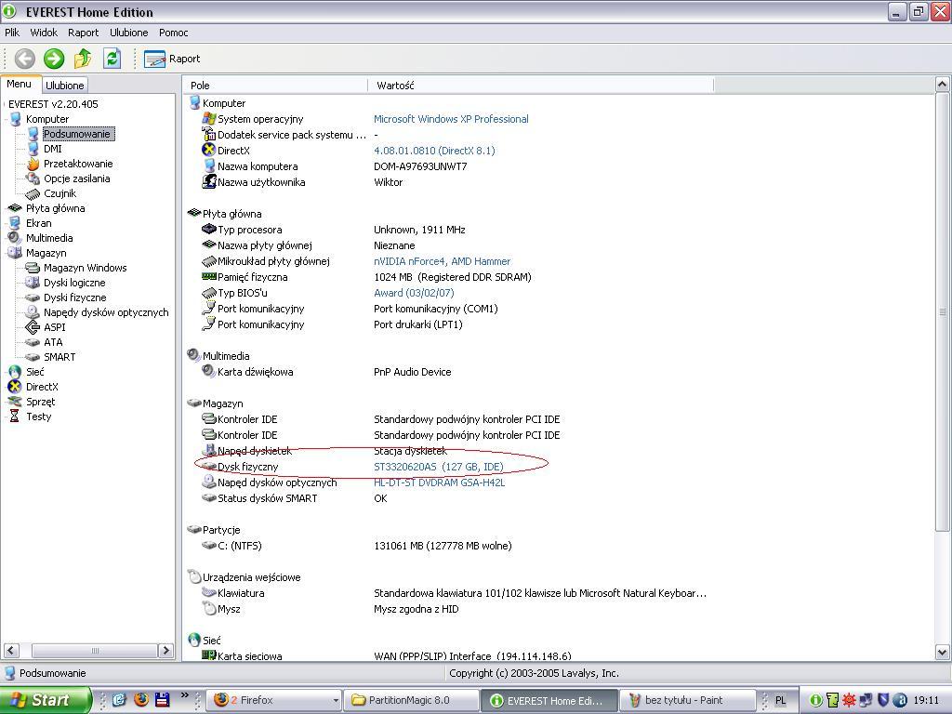This screenshot has height=714, width=952.
Task: Open the nVIDIA nForce4, AMD Hammer link
Action: pyautogui.click(x=442, y=261)
